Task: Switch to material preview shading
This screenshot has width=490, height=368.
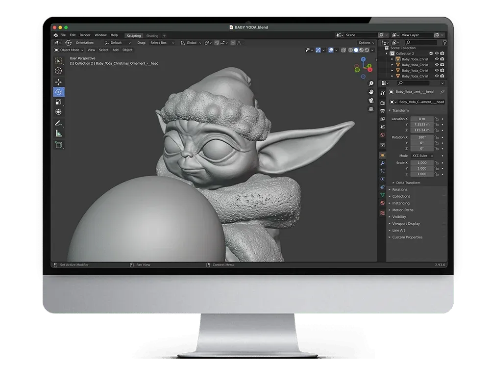Action: pyautogui.click(x=362, y=50)
